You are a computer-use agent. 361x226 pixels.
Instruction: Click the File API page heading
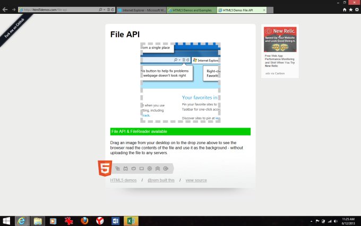[x=125, y=35]
